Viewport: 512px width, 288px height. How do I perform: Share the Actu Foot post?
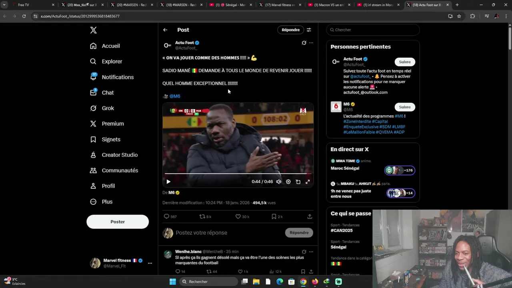pos(310,217)
